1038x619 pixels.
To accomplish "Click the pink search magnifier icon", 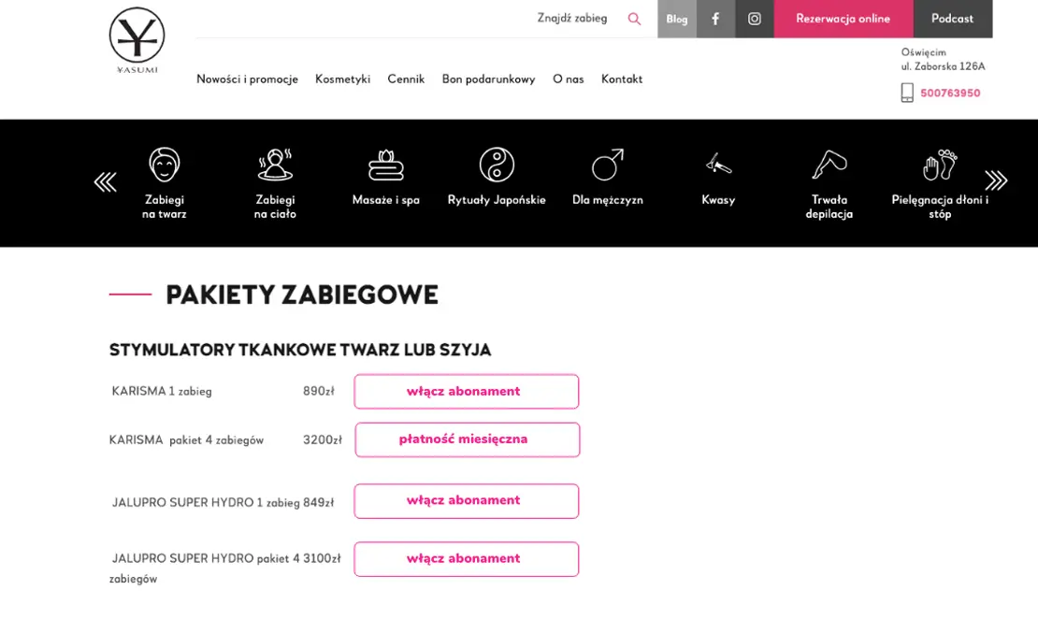I will pos(634,18).
